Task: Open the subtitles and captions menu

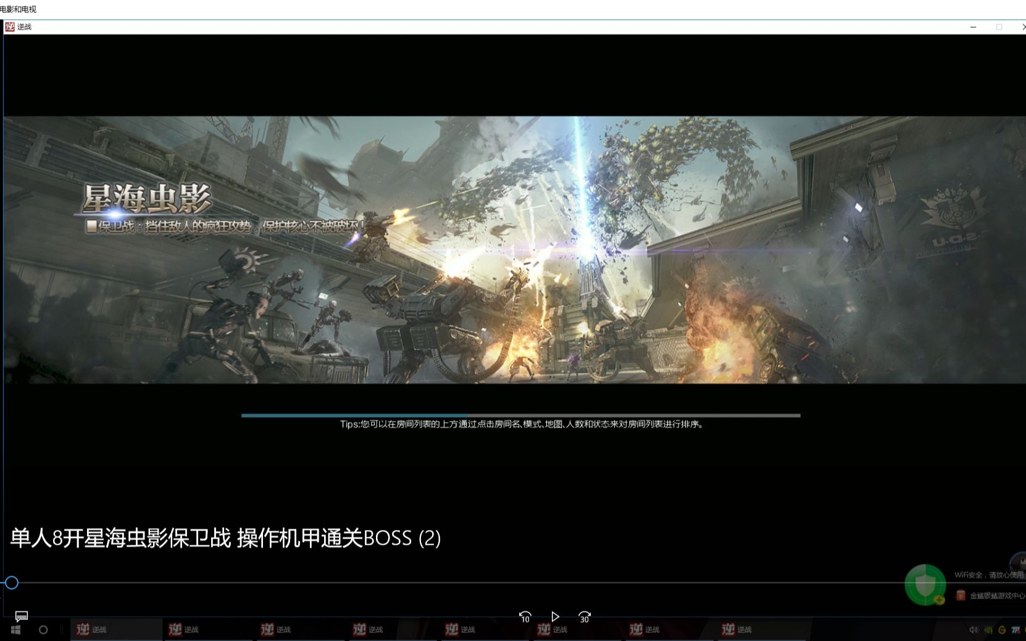Action: pos(22,616)
